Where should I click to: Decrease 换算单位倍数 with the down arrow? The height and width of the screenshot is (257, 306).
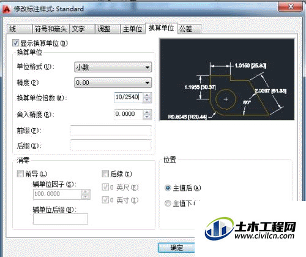pyautogui.click(x=147, y=100)
